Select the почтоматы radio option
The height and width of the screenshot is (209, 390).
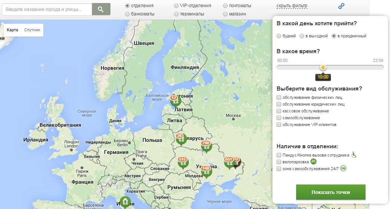(225, 6)
